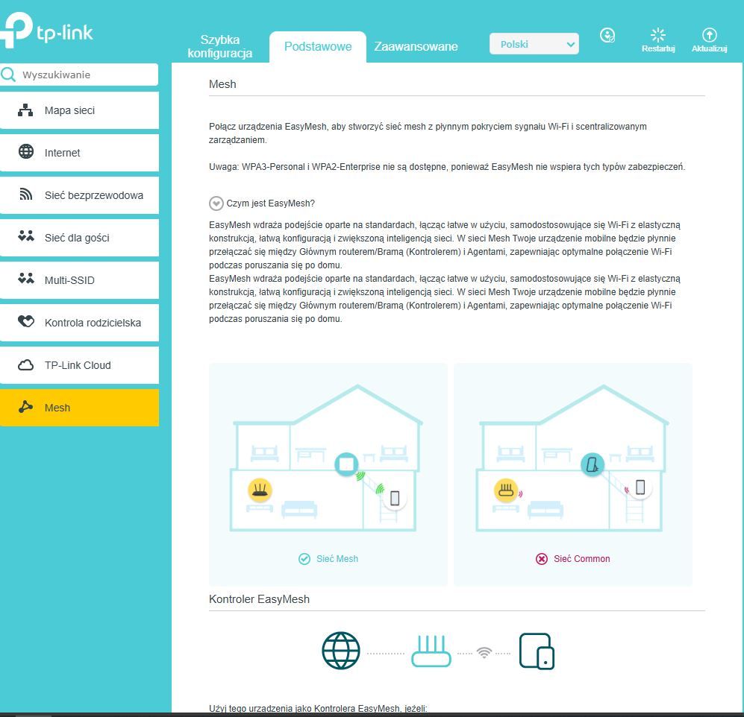This screenshot has width=744, height=717.
Task: Click the search magnifier icon
Action: [8, 75]
